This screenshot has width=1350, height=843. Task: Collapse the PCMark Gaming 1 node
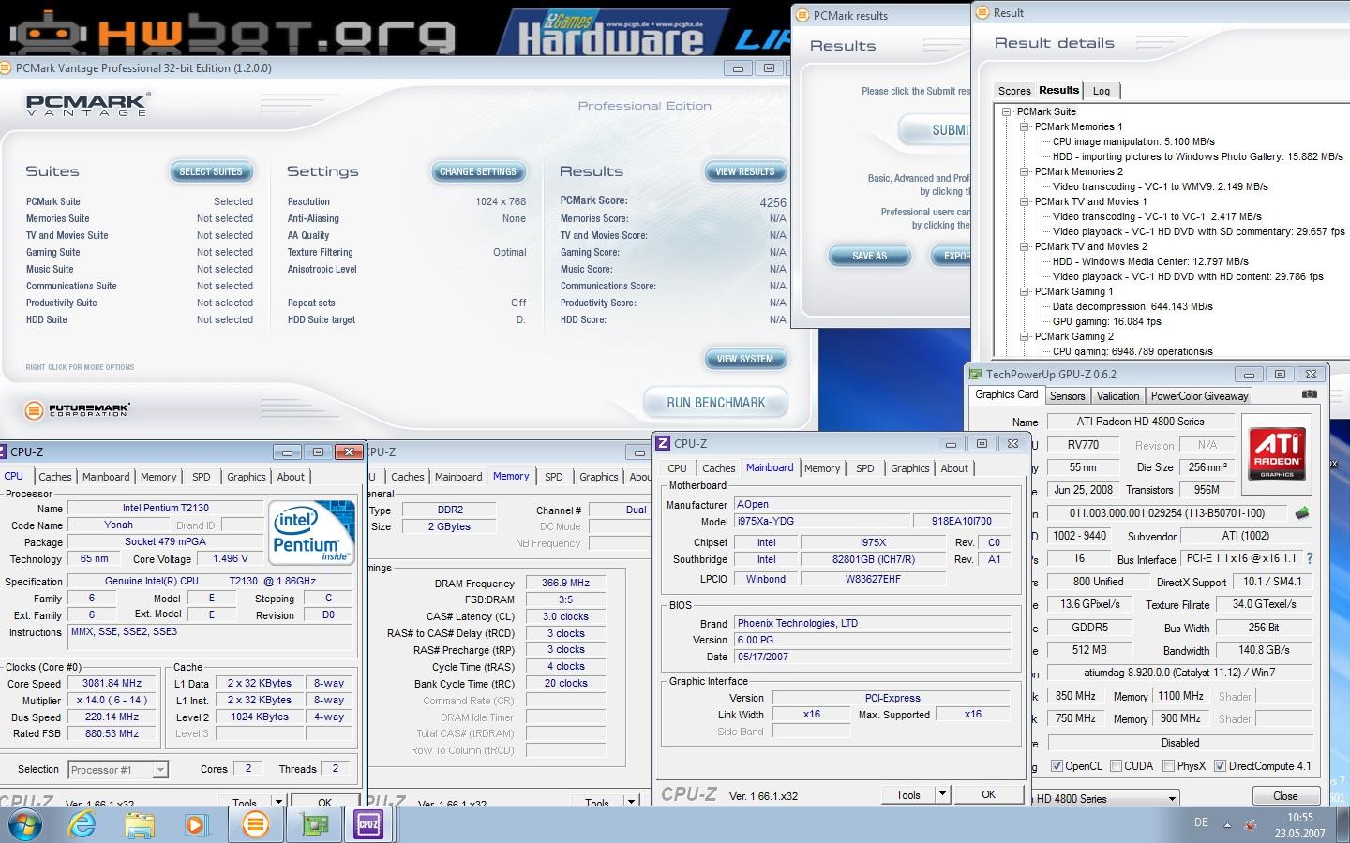coord(1025,291)
